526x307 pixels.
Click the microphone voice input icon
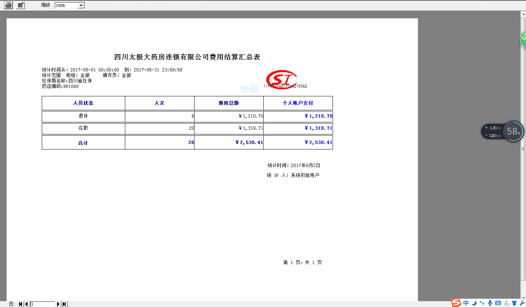click(x=490, y=303)
